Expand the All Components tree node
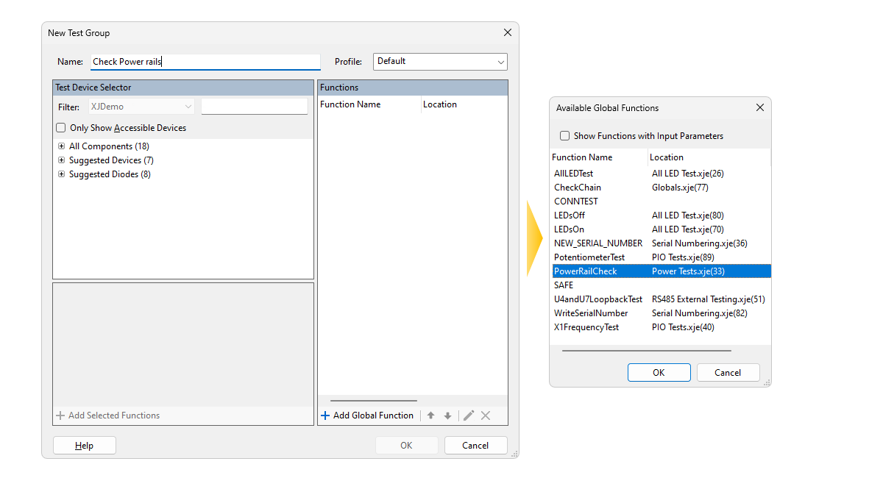 [61, 146]
